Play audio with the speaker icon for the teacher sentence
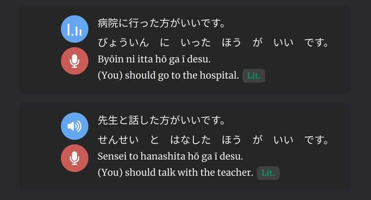 coord(75,126)
